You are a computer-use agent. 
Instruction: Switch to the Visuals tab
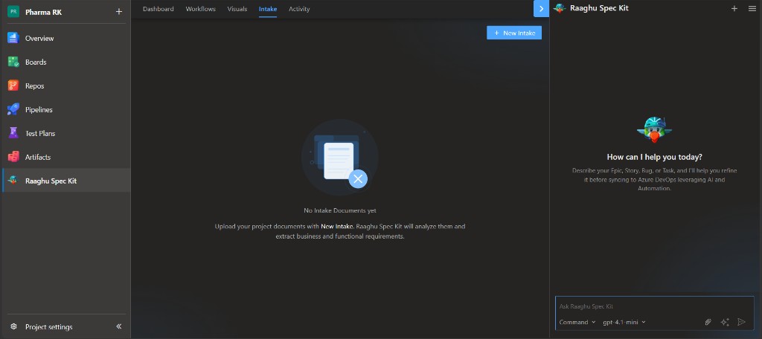click(x=237, y=9)
